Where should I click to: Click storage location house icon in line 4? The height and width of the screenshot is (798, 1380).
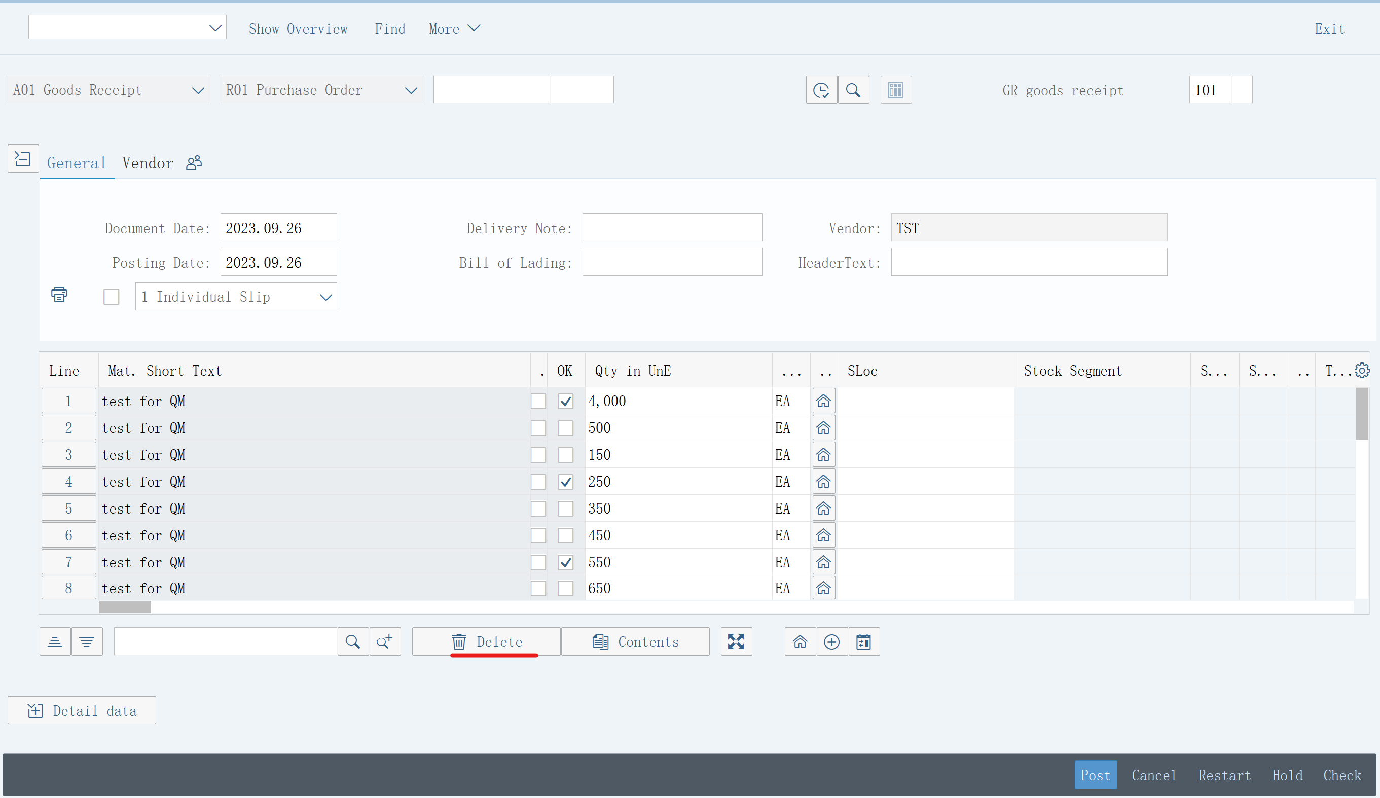click(823, 482)
